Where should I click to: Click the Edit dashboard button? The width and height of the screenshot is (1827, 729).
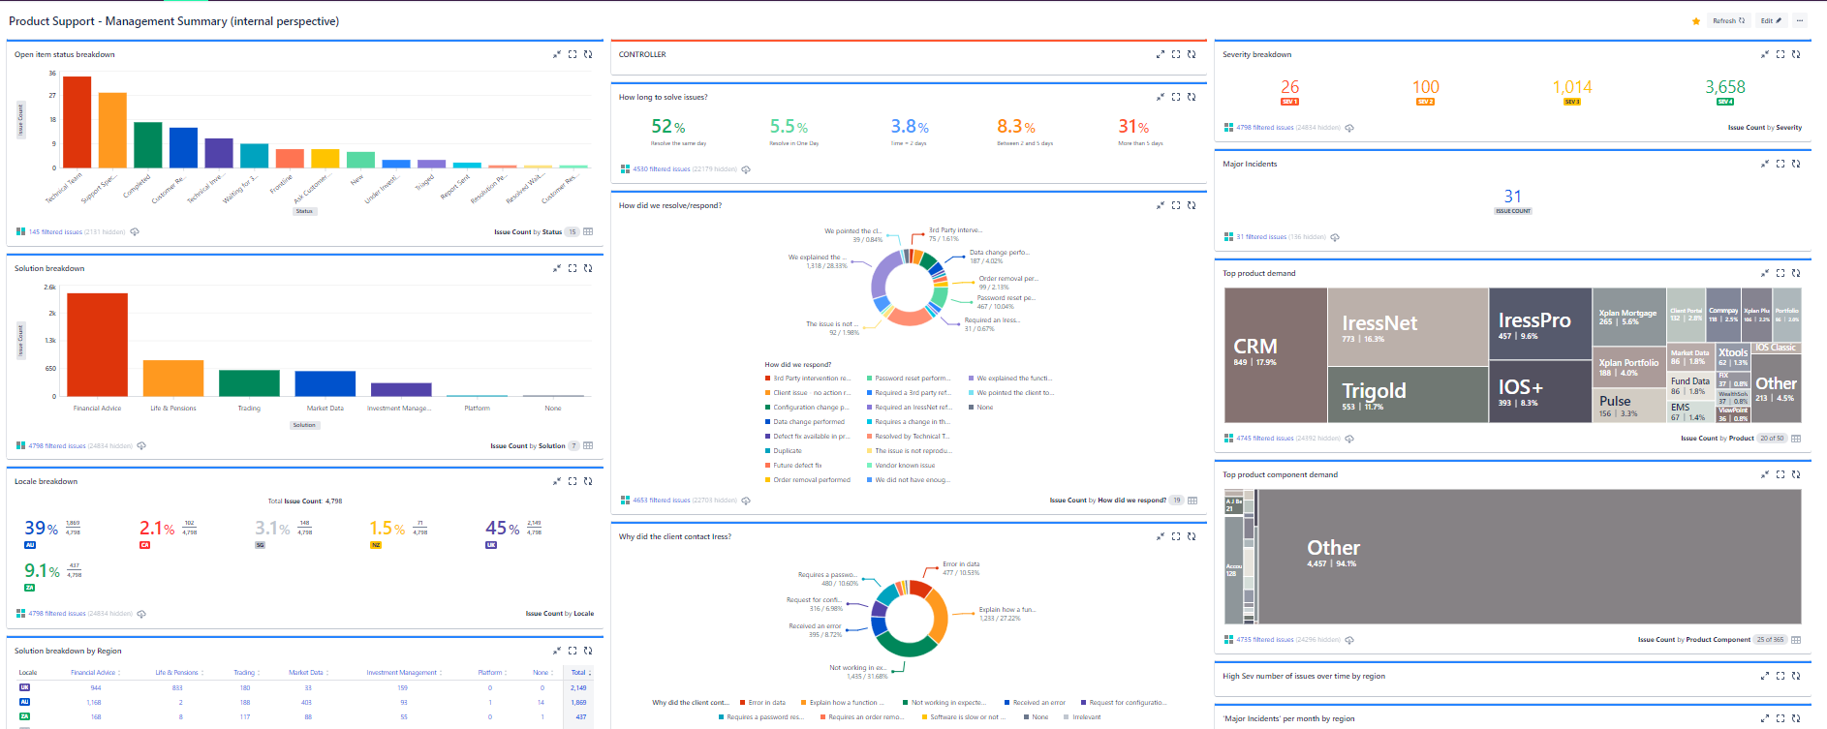click(x=1771, y=21)
